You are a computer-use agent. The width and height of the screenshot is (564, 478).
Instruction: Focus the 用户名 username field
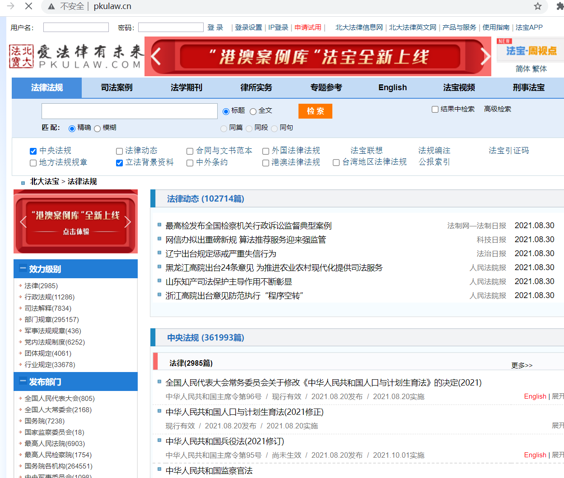pos(76,28)
